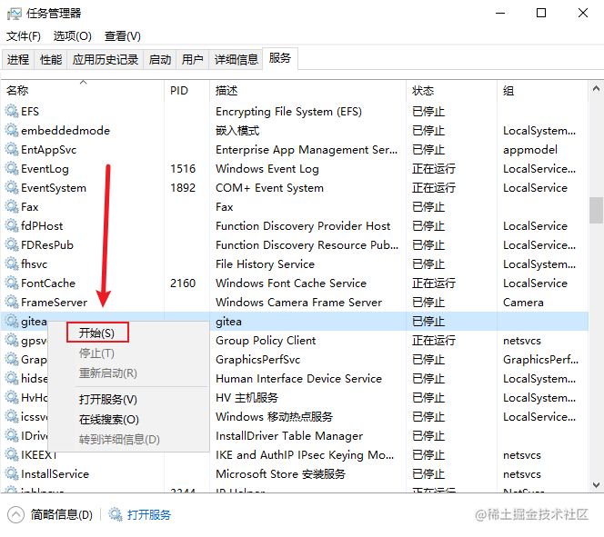This screenshot has height=537, width=604.
Task: Switch to the 应用历史记录 tab
Action: (106, 60)
